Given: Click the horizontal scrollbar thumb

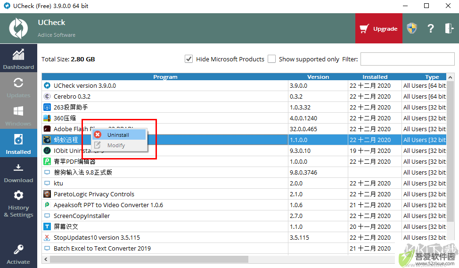Looking at the screenshot, I should click(149, 259).
